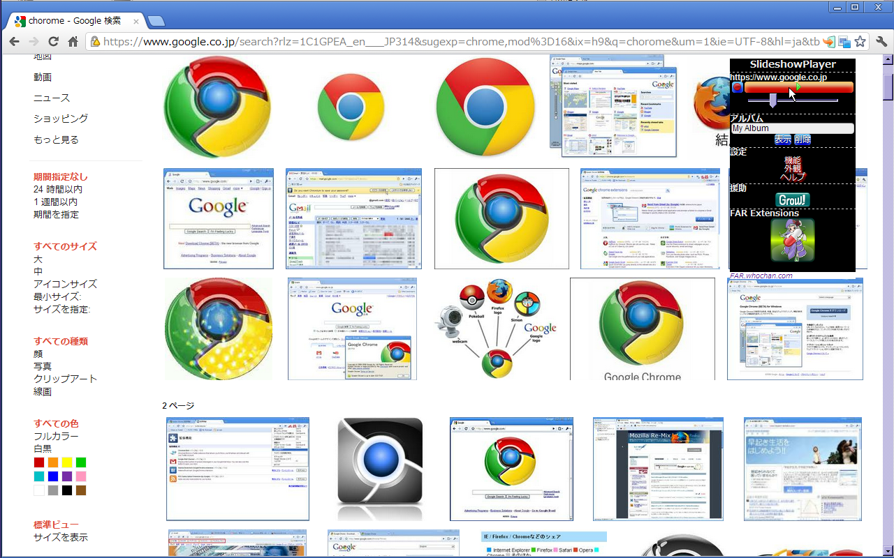The image size is (894, 558).
Task: Select the フルカラー color filter
Action: click(x=56, y=436)
